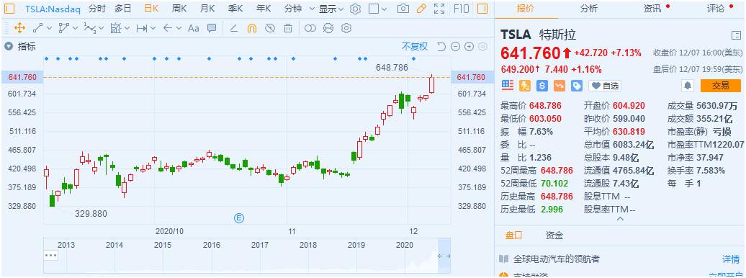Open the 显示 display dropdown
Image resolution: width=746 pixels, height=278 pixels.
[x=332, y=9]
